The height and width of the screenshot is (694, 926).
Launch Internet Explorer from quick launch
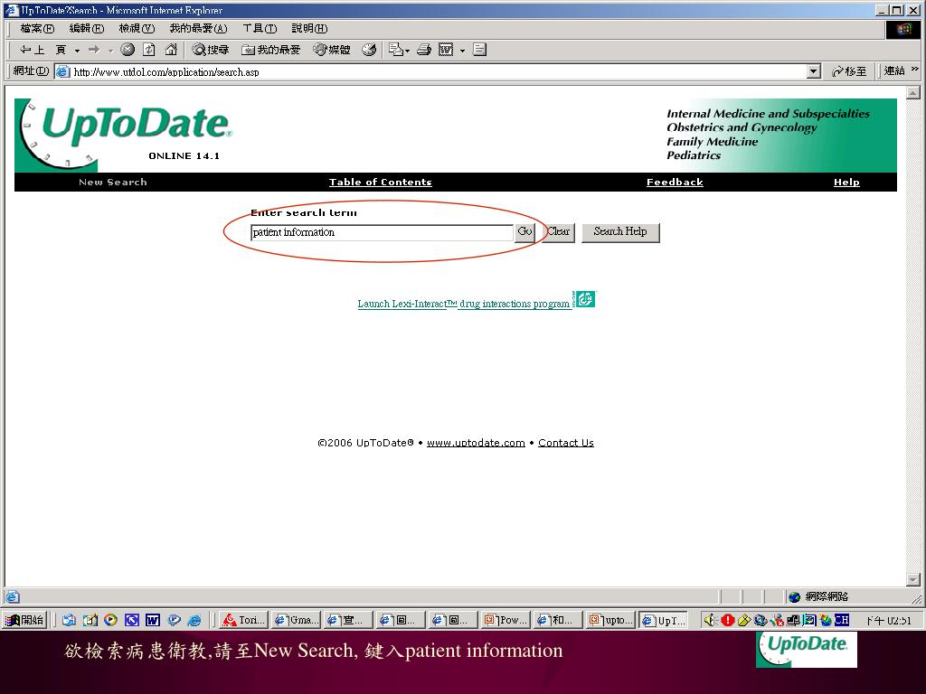pyautogui.click(x=194, y=620)
